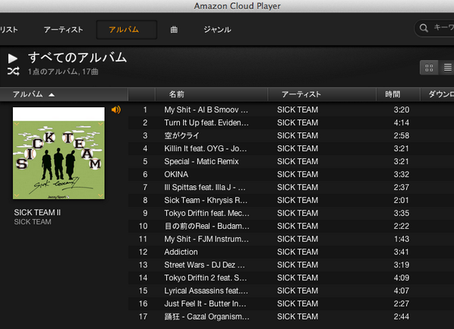Select track 空がクライ
The image size is (454, 329).
pos(181,136)
